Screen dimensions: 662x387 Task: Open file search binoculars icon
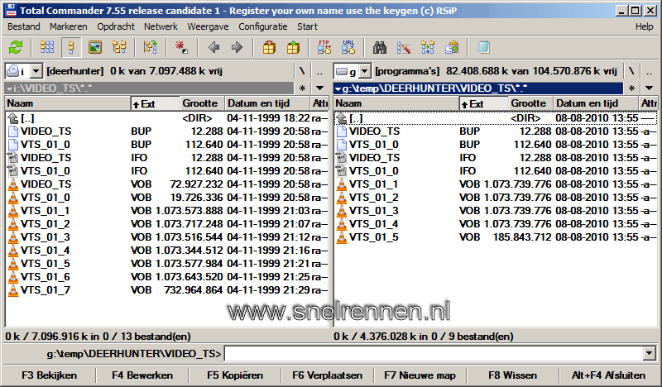(x=380, y=47)
